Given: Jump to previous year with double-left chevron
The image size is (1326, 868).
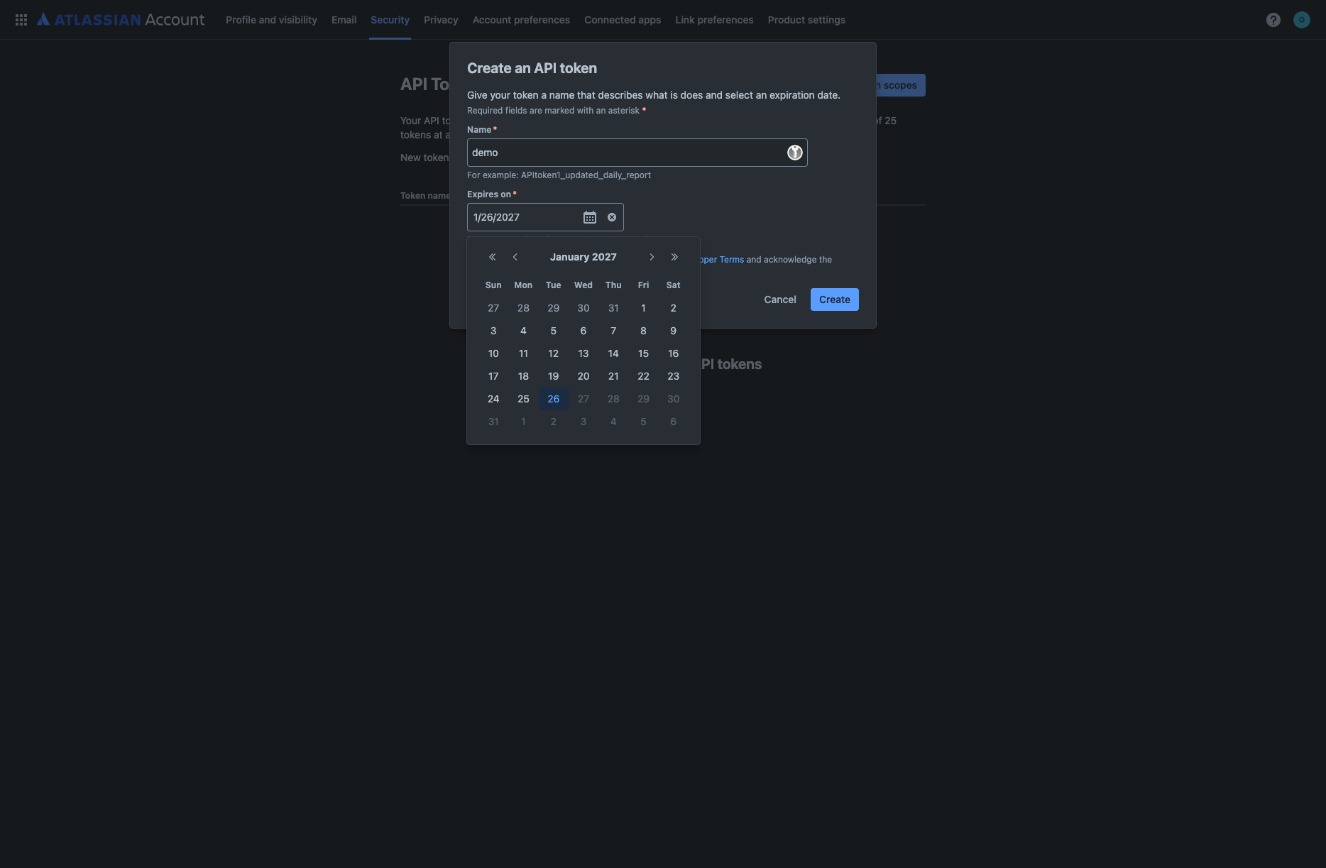Looking at the screenshot, I should pos(492,257).
